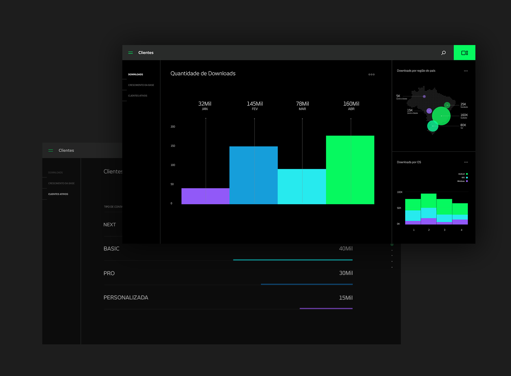Click purple JAN bar in chart

pos(205,196)
